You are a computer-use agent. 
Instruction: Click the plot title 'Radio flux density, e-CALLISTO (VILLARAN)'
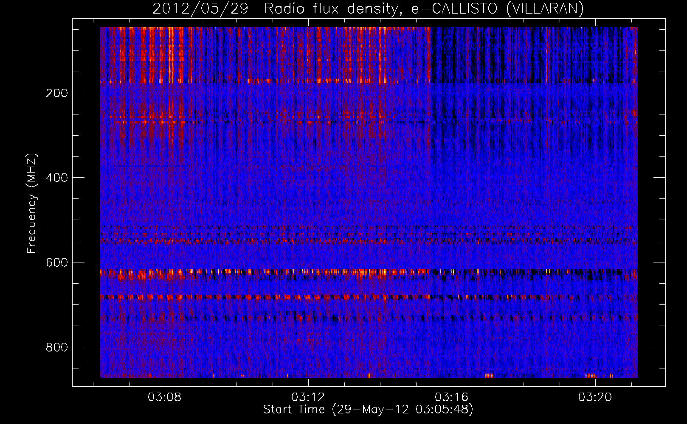click(x=424, y=8)
